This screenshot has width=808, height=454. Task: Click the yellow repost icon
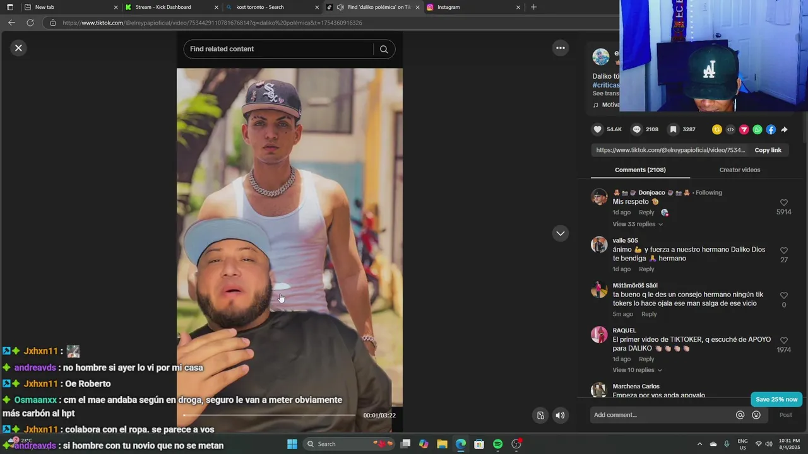(x=716, y=129)
